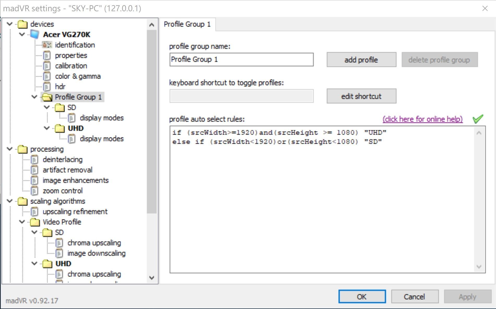Click the Acer VG270K monitor icon

point(35,34)
